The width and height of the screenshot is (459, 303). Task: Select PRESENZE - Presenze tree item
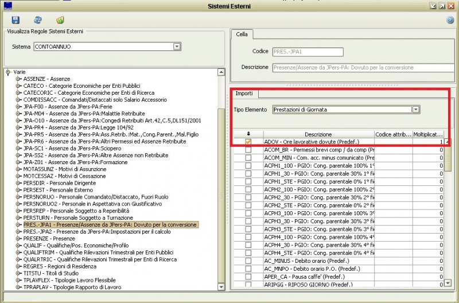pos(49,238)
